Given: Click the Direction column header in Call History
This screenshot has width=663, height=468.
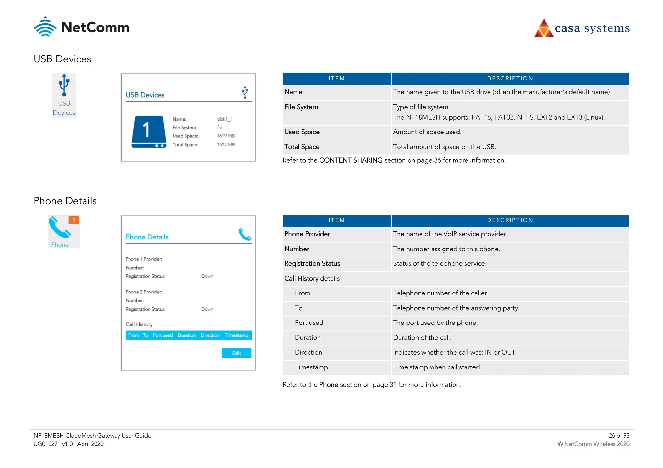Looking at the screenshot, I should tap(210, 335).
